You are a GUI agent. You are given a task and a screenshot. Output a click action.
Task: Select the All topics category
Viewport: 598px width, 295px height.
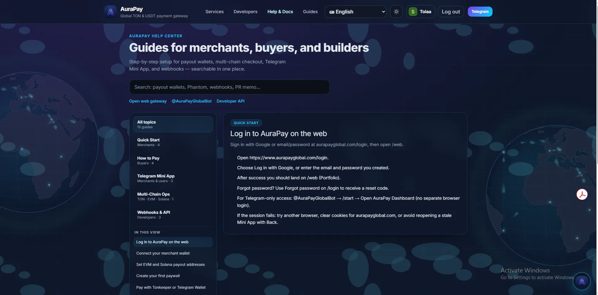point(173,124)
